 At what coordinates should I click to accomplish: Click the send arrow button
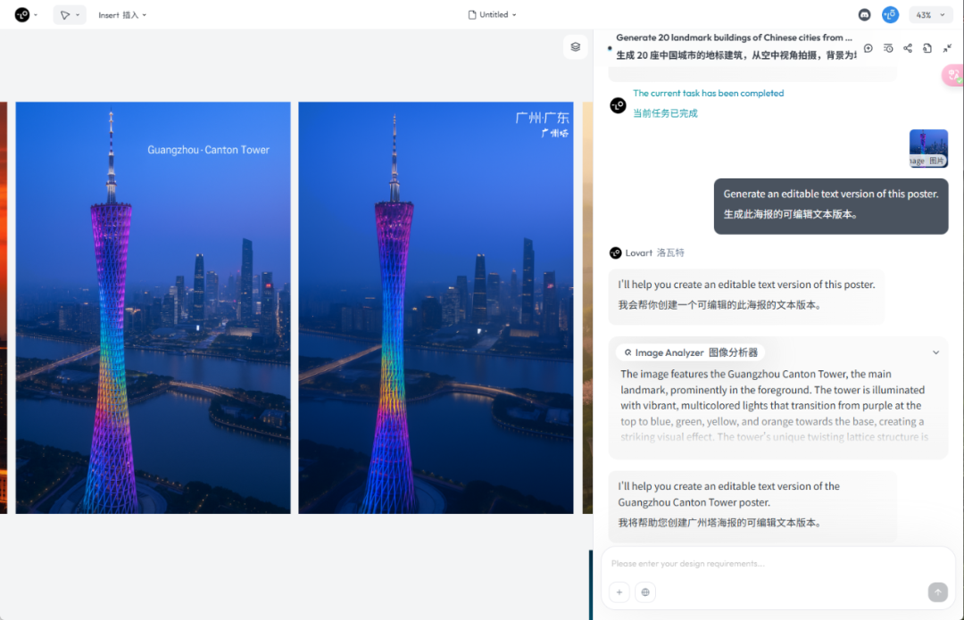[937, 591]
